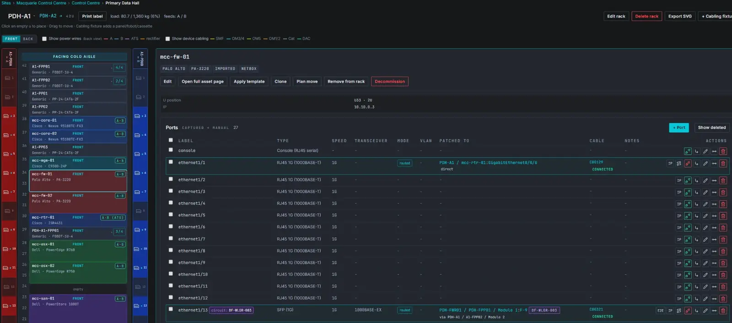Click the Edit button under mcc-fw-01
Image resolution: width=732 pixels, height=323 pixels.
pos(168,81)
